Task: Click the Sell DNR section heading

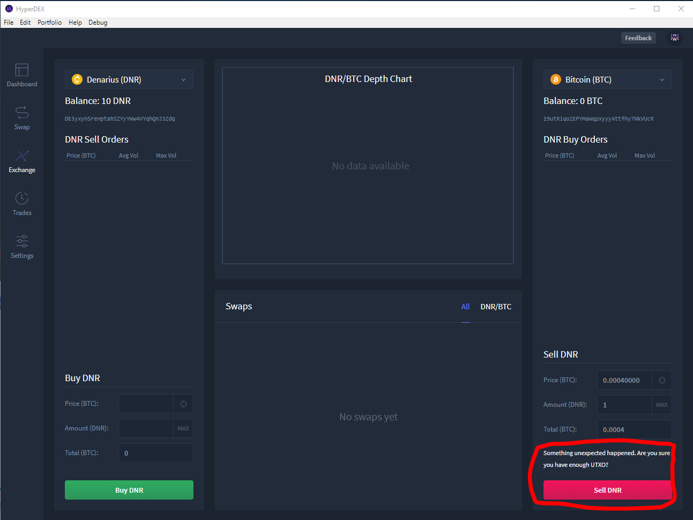Action: 561,354
